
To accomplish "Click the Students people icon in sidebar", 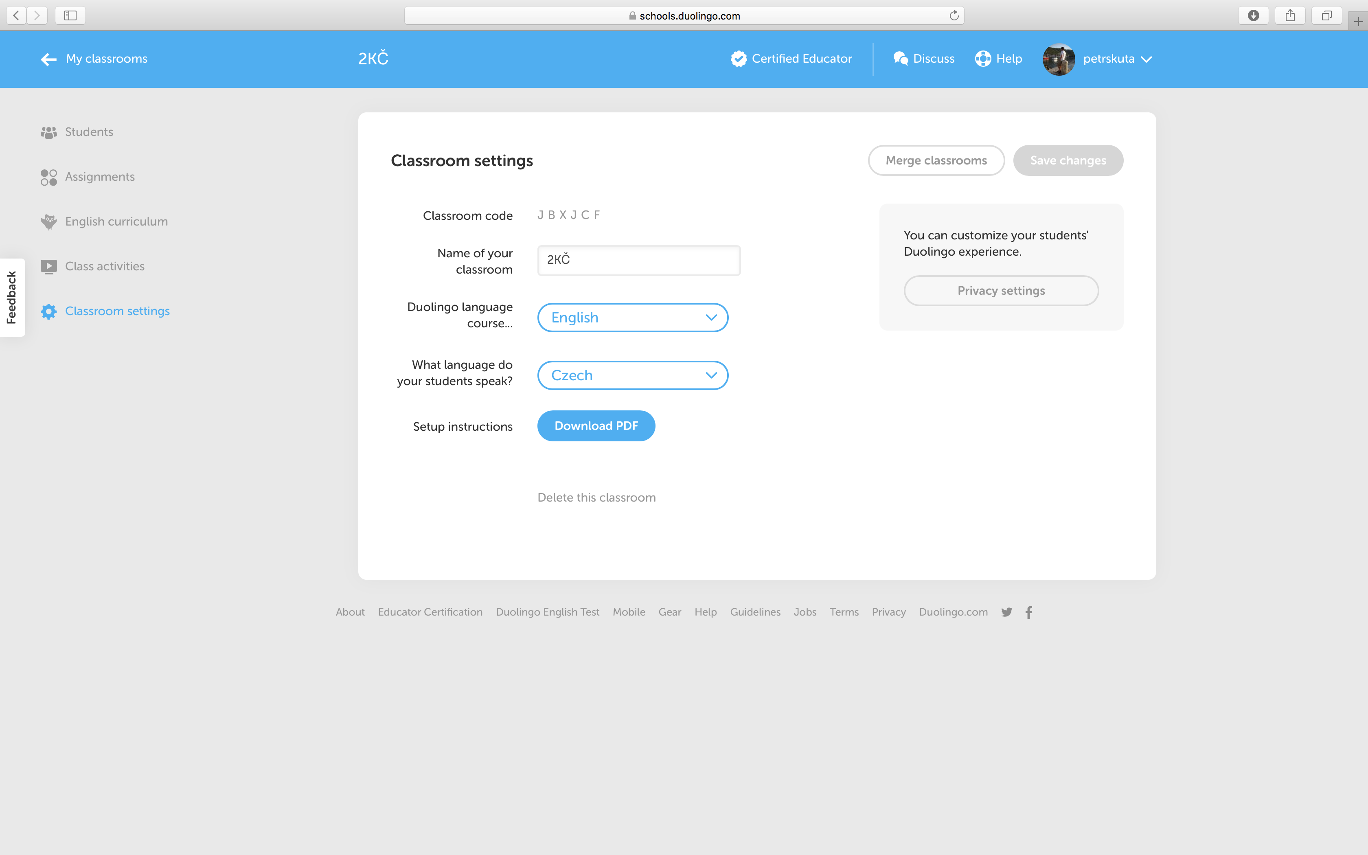I will pos(48,132).
